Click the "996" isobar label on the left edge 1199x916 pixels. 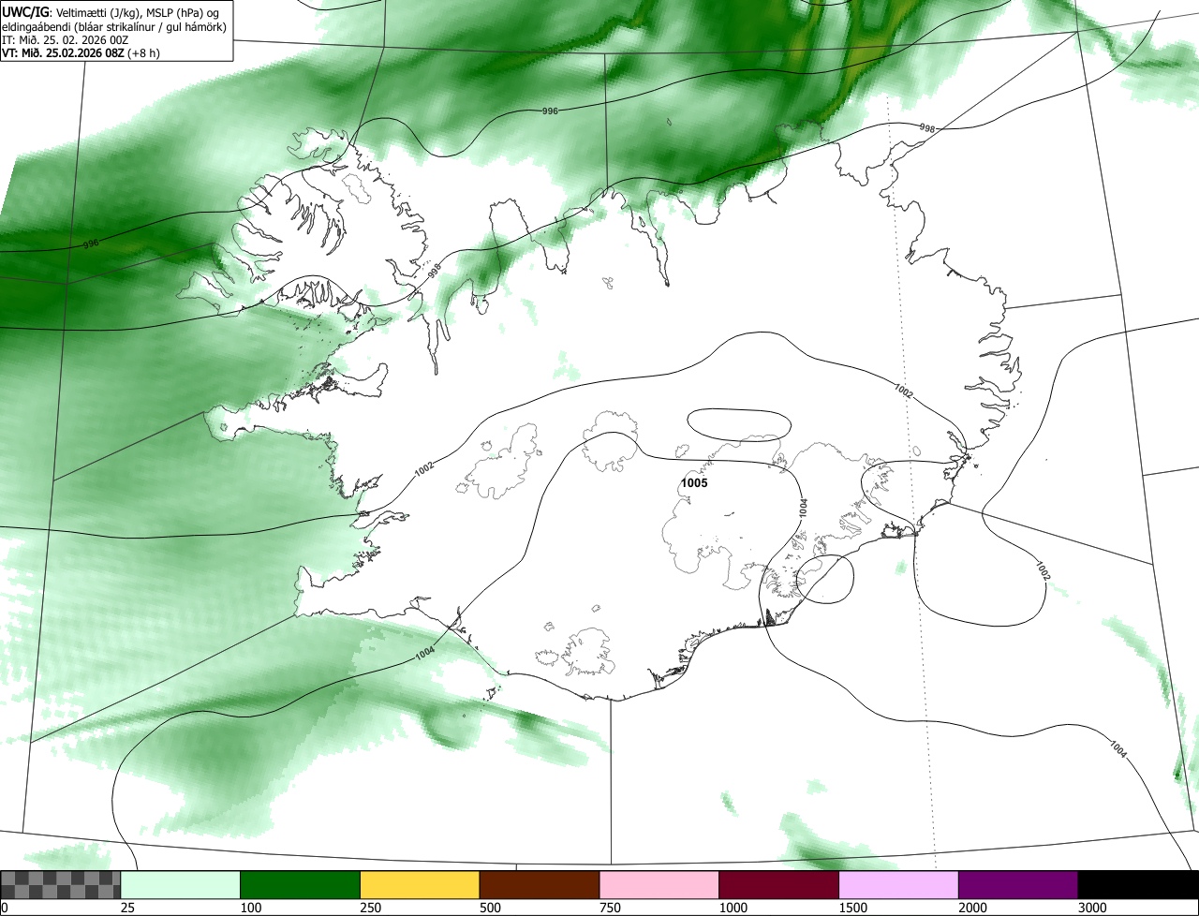click(91, 244)
